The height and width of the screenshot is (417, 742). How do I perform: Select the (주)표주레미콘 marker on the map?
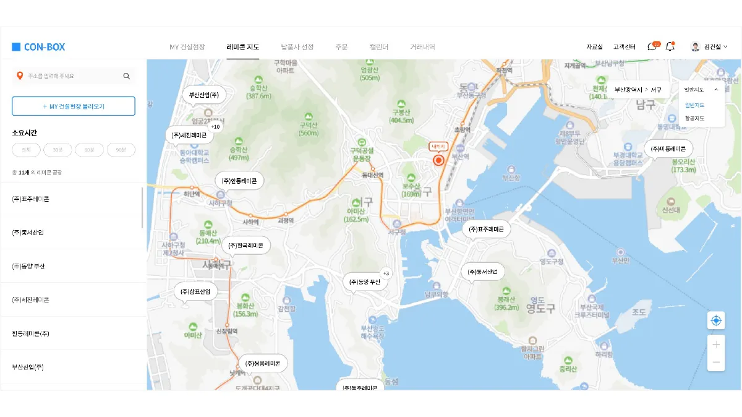coord(487,229)
